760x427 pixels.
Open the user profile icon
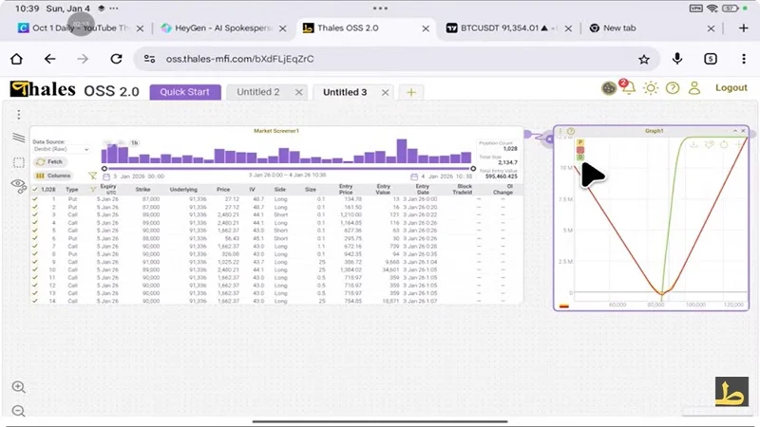click(694, 88)
